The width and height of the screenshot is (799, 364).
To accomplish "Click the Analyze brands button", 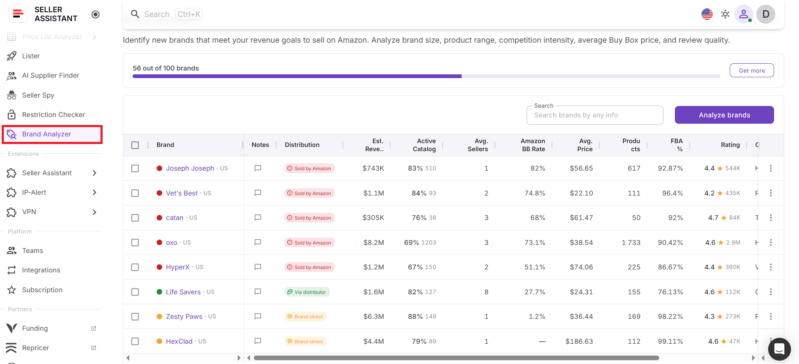I will pos(724,115).
